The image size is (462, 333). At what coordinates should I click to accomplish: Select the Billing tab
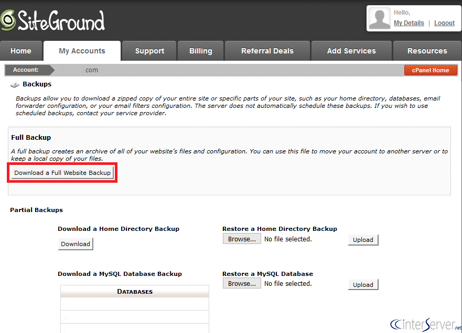tap(200, 51)
